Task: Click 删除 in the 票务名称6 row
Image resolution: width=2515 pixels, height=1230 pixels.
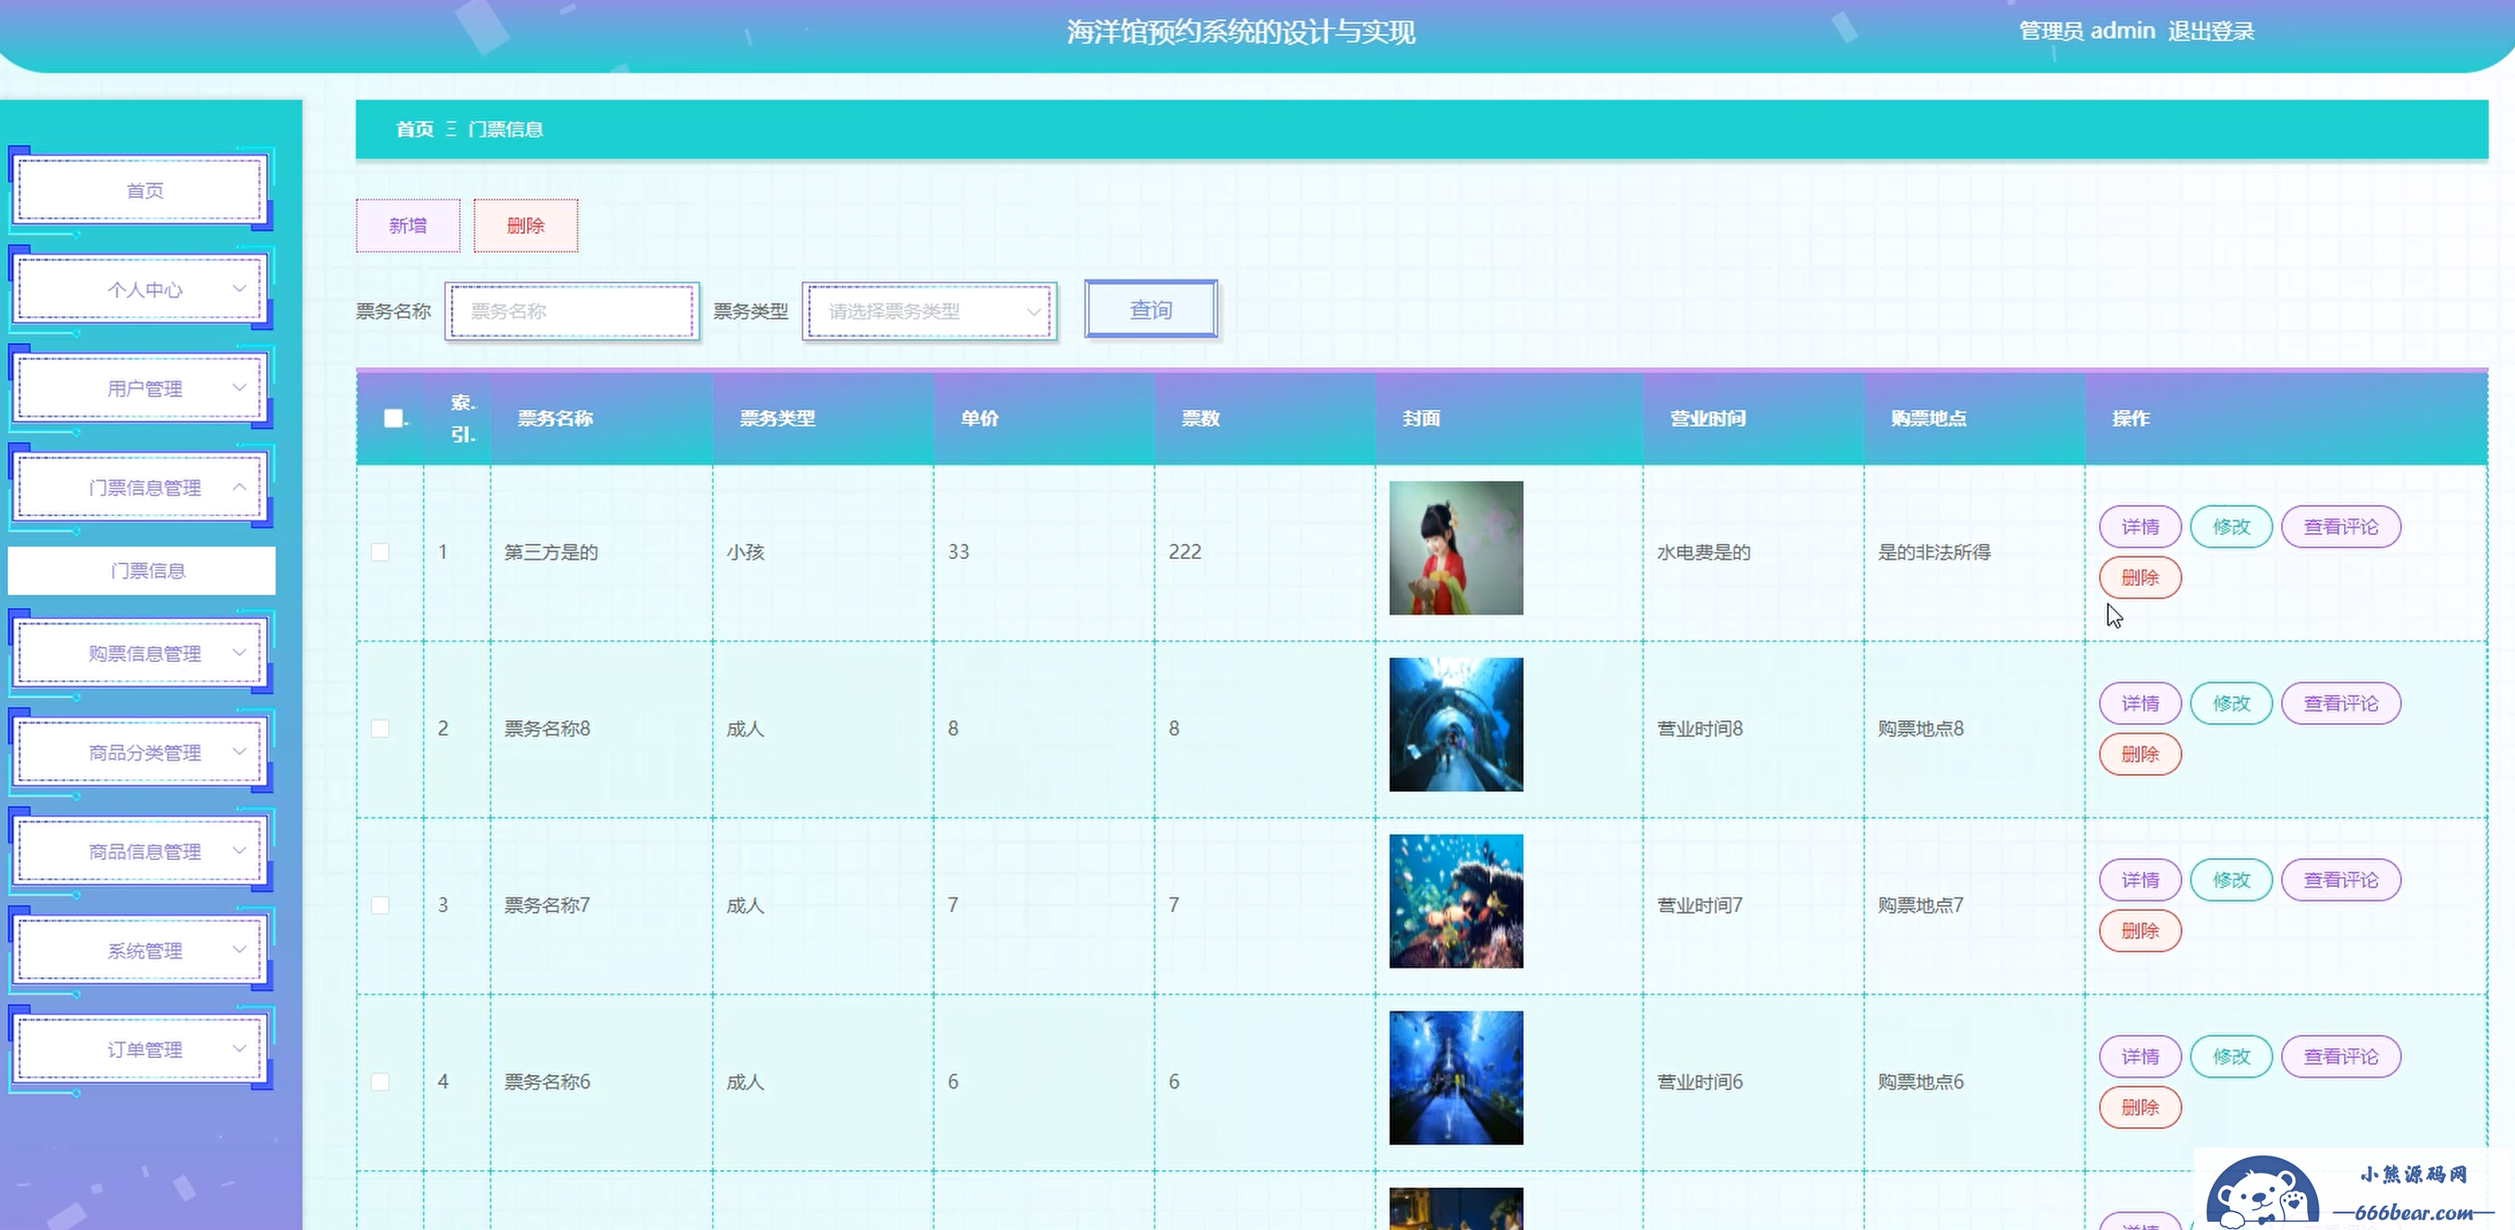Action: (2140, 1107)
